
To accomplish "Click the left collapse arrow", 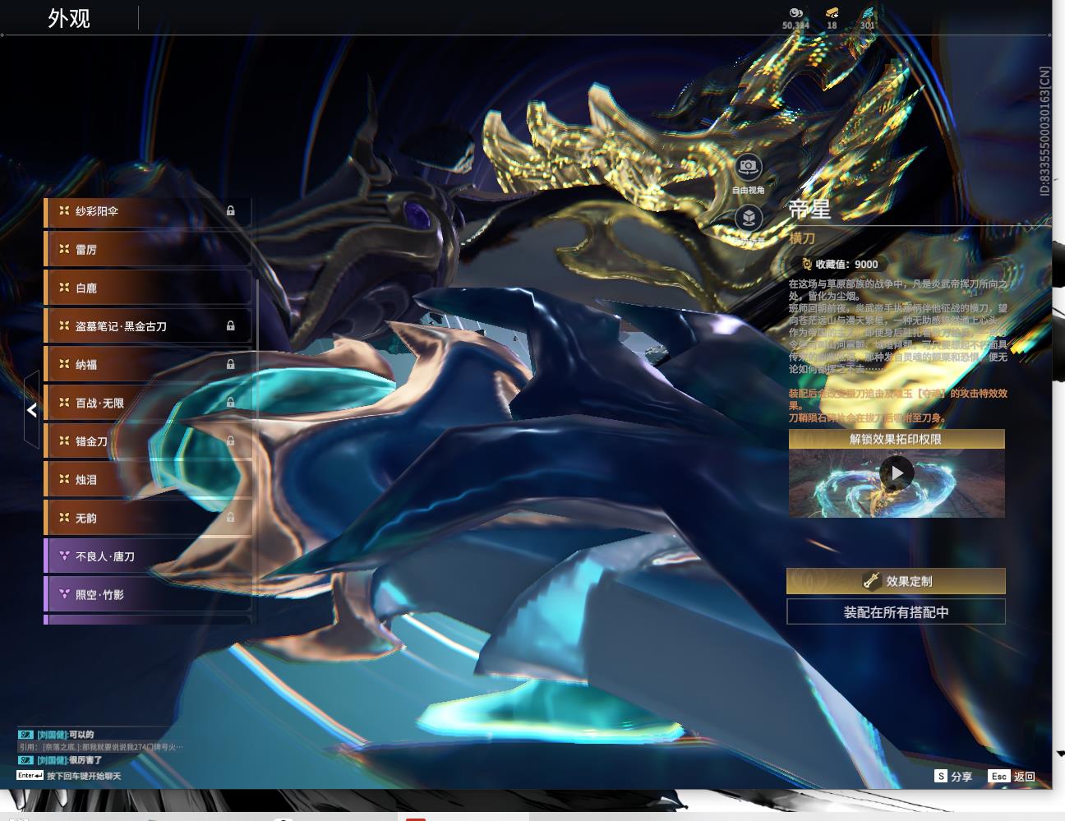I will tap(31, 409).
